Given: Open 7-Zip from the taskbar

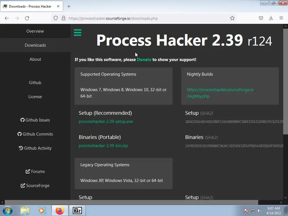Looking at the screenshot, I should pos(77,210).
